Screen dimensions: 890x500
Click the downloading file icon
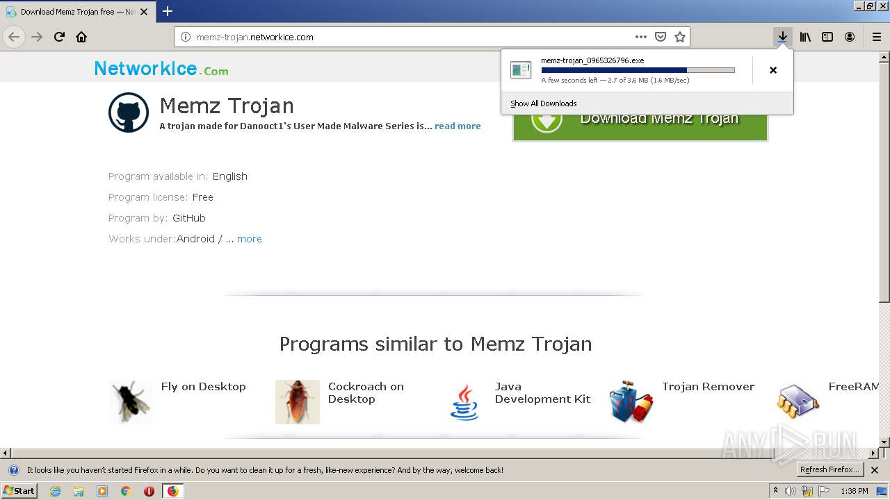point(520,69)
